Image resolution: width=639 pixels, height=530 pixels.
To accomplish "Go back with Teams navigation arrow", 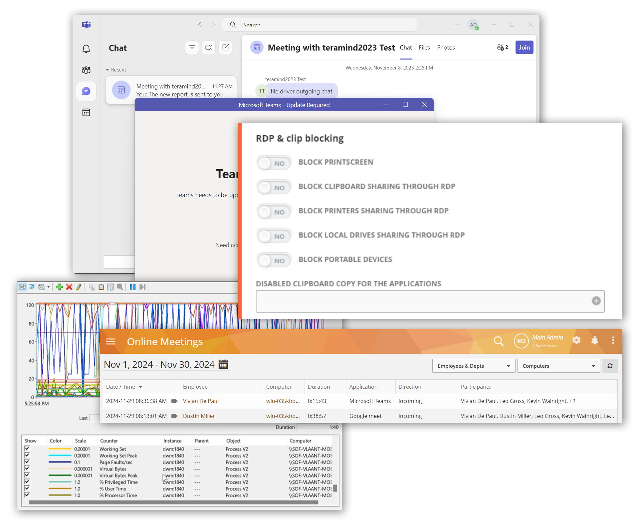I will click(200, 25).
